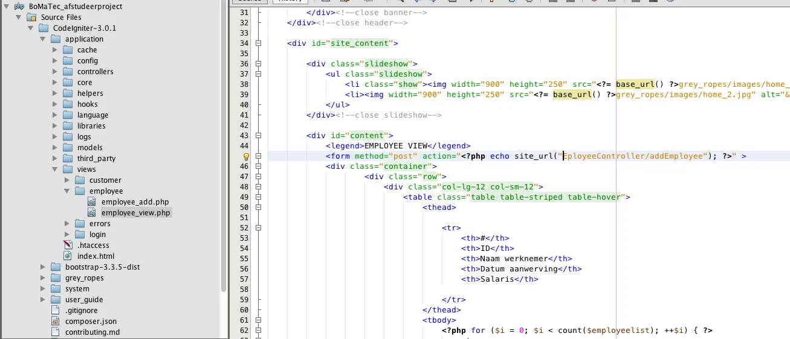This screenshot has height=339, width=790.
Task: Expand the system folder
Action: point(43,289)
